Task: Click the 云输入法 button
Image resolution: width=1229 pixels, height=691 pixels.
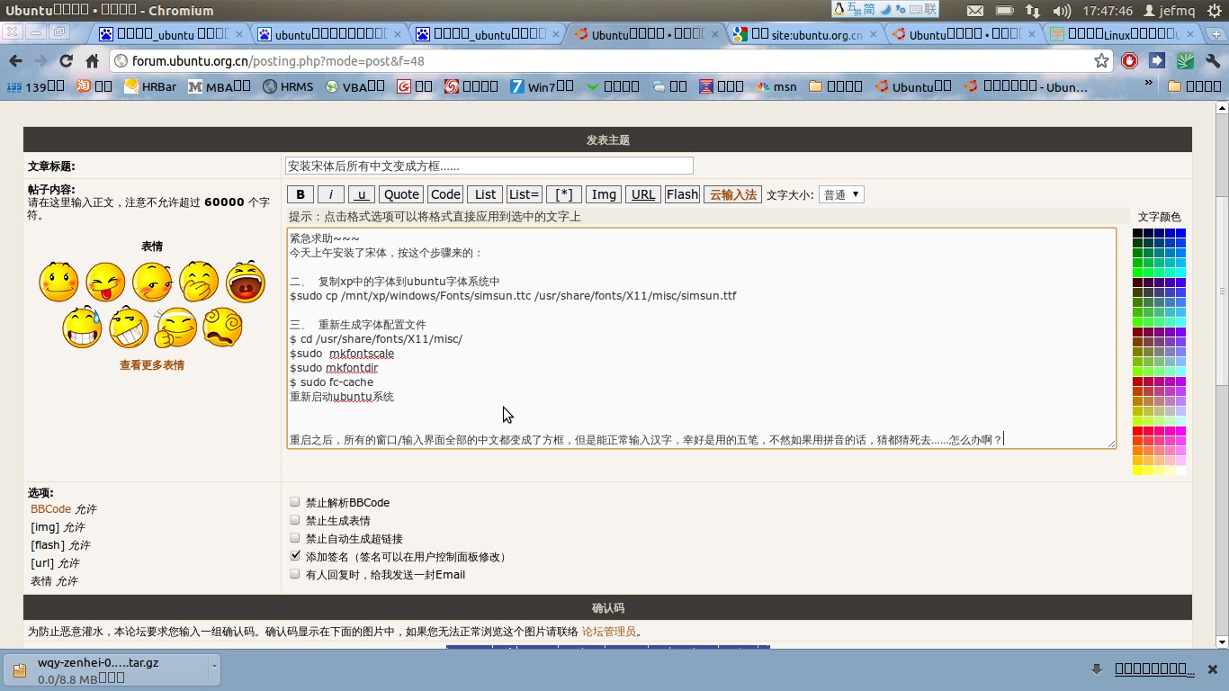Action: [733, 194]
